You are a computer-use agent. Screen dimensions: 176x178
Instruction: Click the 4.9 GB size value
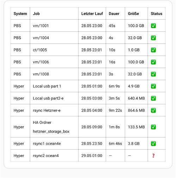point(134,86)
